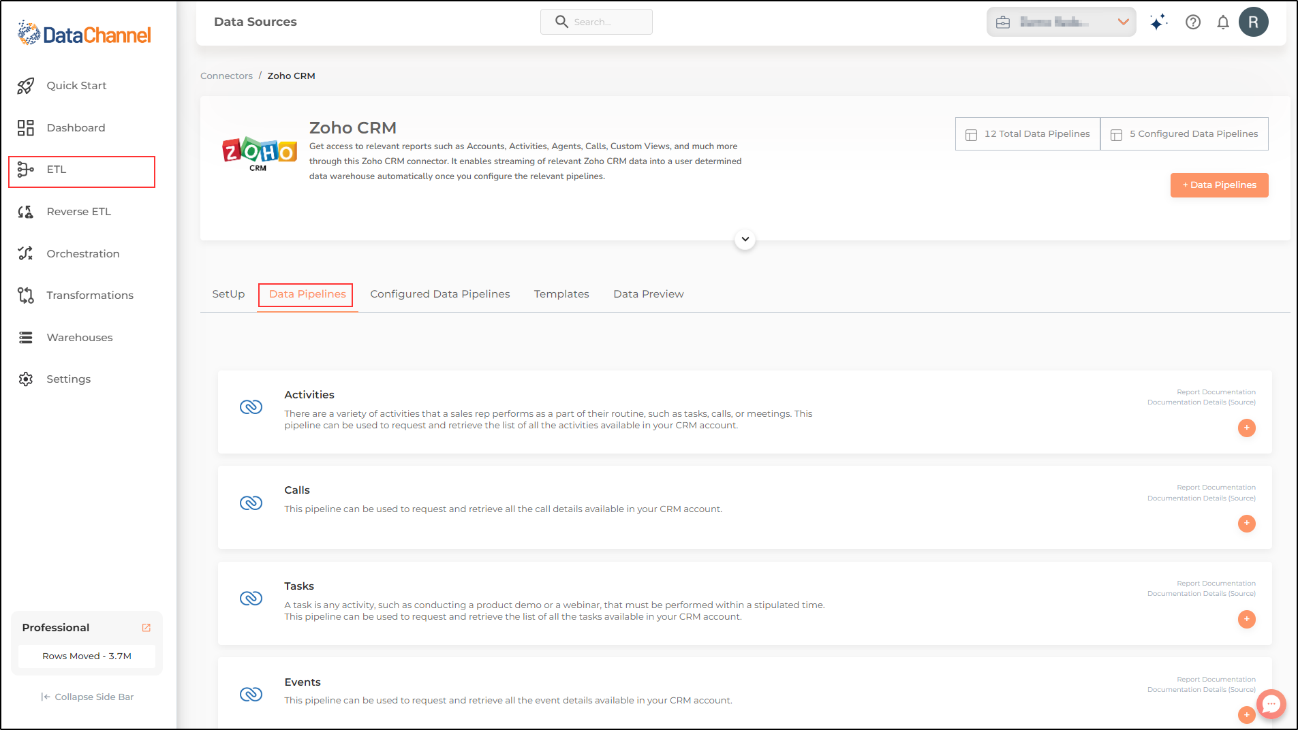Add the Events pipeline with plus icon
The image size is (1298, 730).
click(1247, 715)
